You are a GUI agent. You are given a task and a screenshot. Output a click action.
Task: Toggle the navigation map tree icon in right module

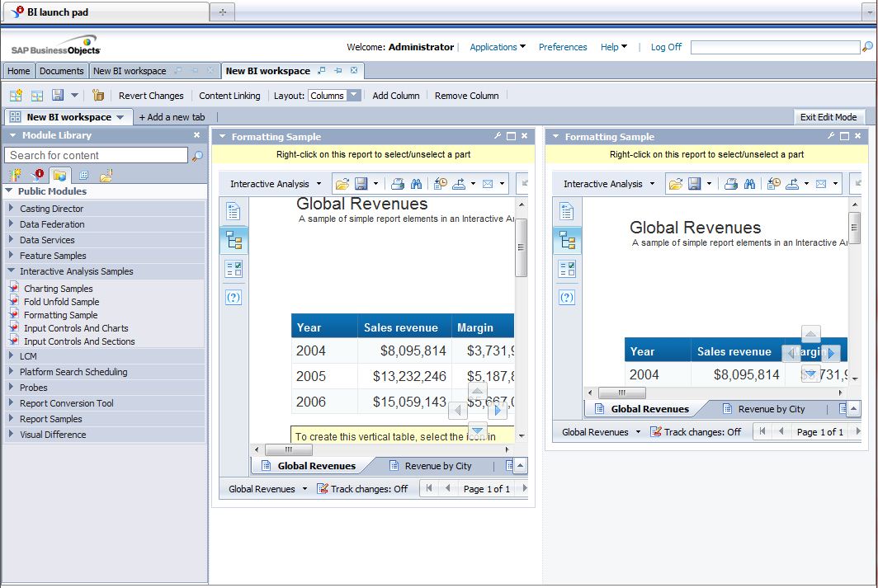(x=567, y=241)
